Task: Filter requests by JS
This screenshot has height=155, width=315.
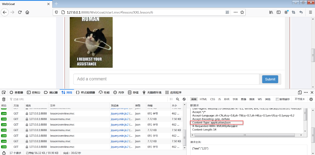Action: [220, 99]
